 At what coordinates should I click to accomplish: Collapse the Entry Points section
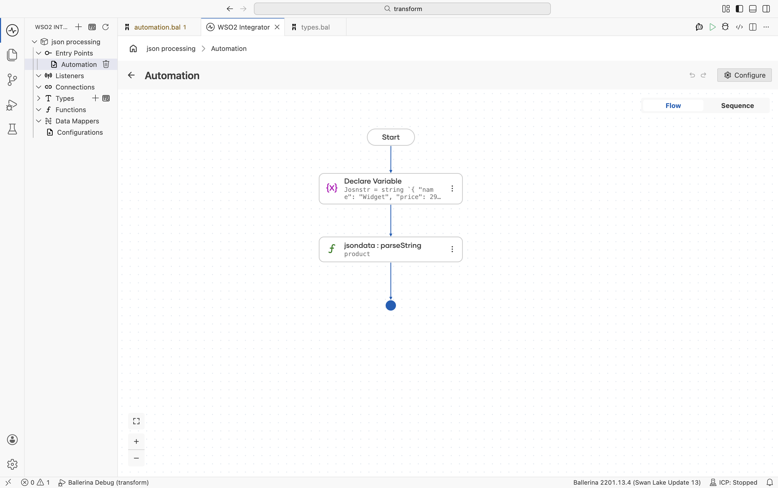pyautogui.click(x=38, y=53)
